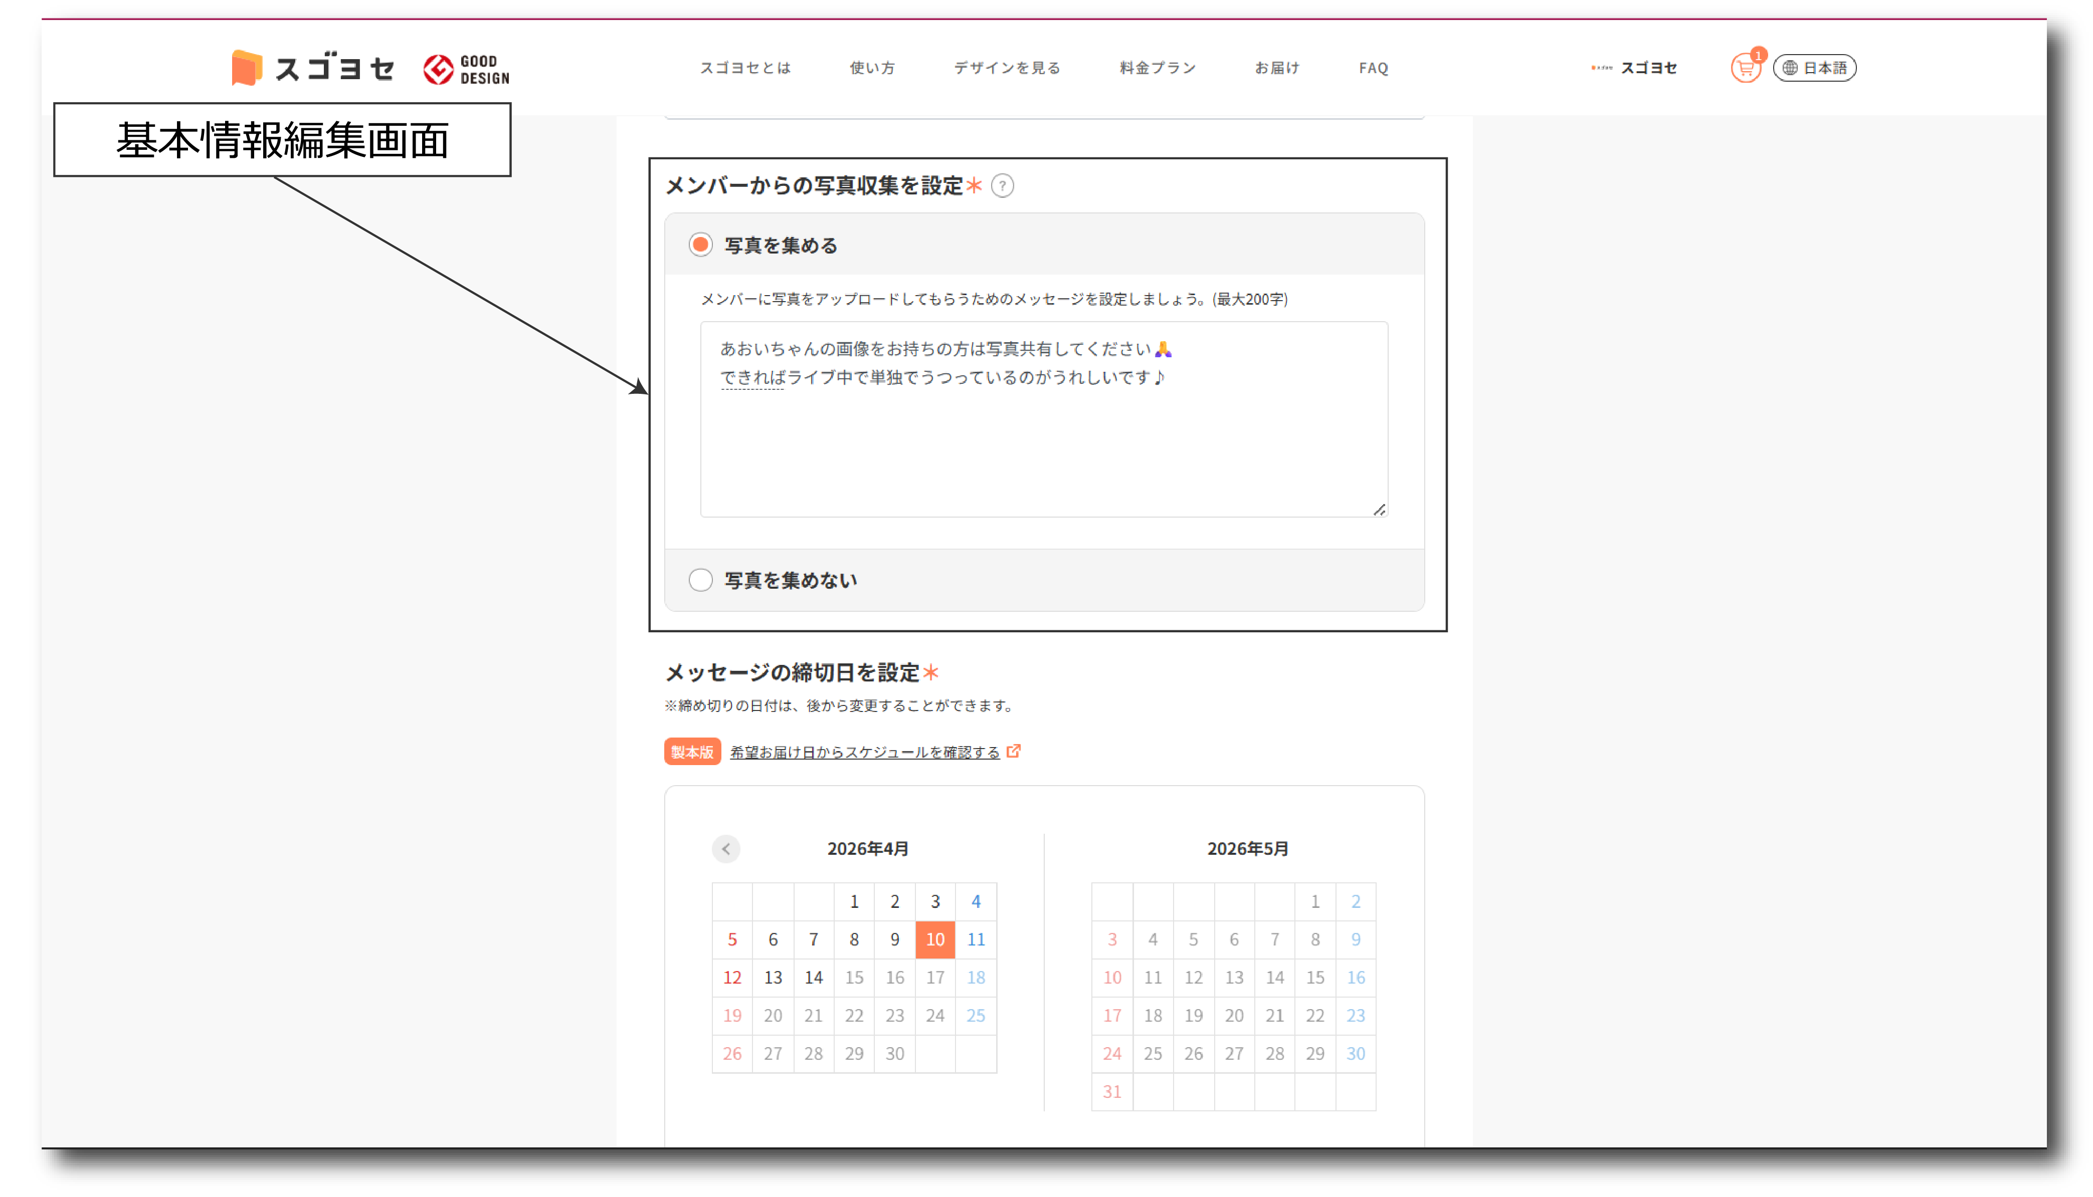This screenshot has width=2093, height=1197.
Task: Open the FAQ link
Action: [x=1373, y=68]
